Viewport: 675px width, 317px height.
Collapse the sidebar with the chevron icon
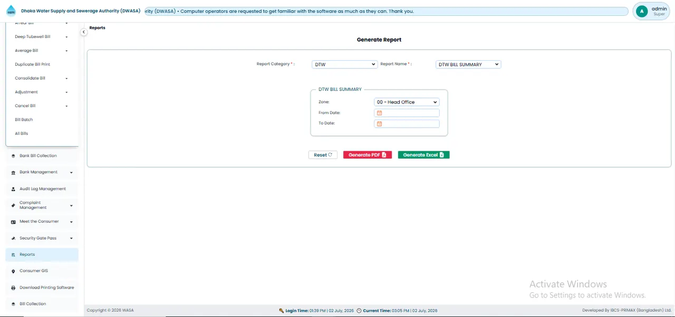coord(83,32)
